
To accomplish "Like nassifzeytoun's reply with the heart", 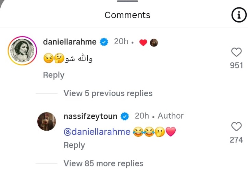I will coord(236,127).
